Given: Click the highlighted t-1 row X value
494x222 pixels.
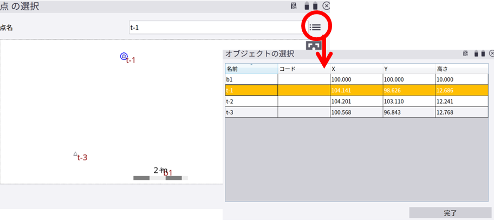Looking at the screenshot, I should [356, 90].
